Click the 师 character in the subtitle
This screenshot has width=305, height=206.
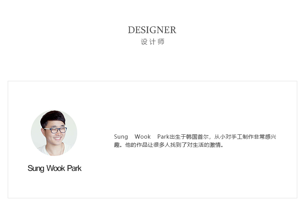pos(161,42)
